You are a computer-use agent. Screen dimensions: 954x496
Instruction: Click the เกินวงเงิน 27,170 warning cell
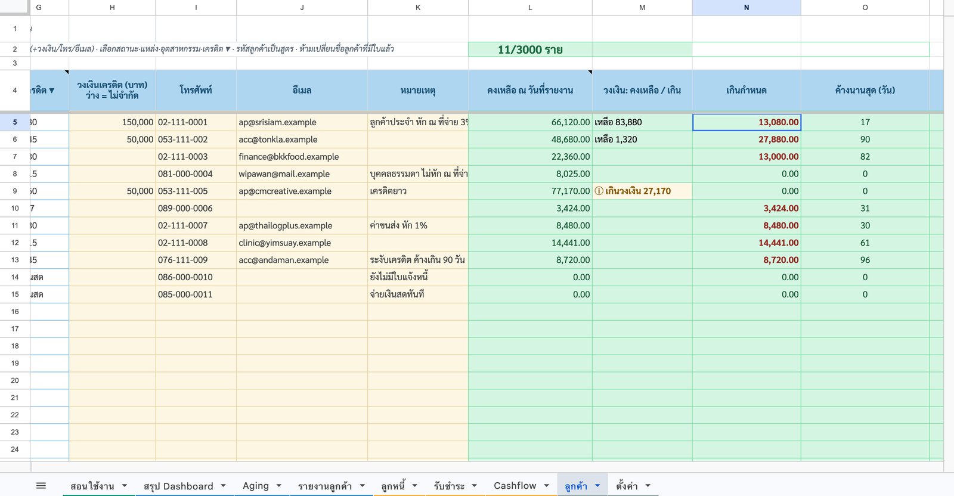642,191
